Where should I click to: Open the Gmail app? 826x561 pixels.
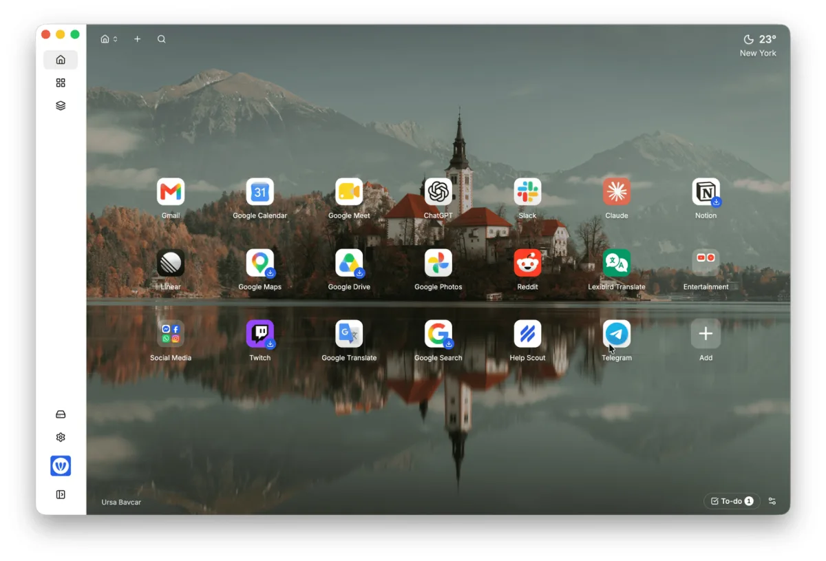point(171,192)
